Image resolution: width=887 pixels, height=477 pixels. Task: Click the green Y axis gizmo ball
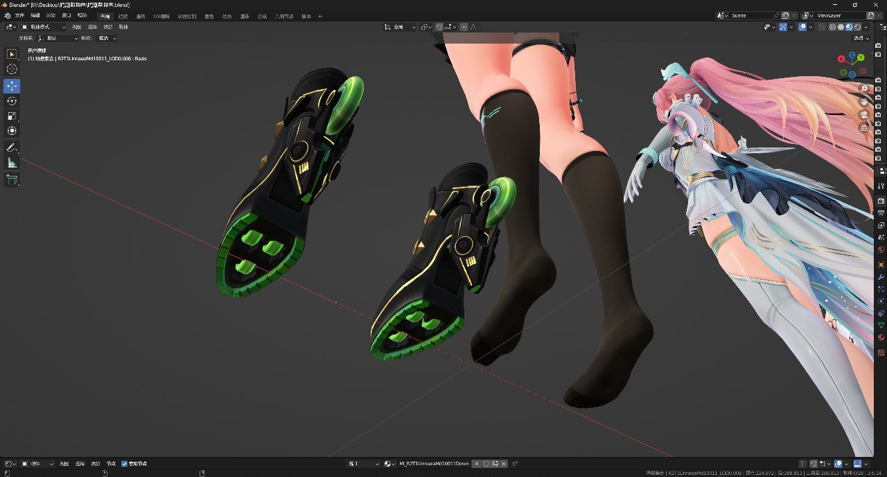click(861, 57)
